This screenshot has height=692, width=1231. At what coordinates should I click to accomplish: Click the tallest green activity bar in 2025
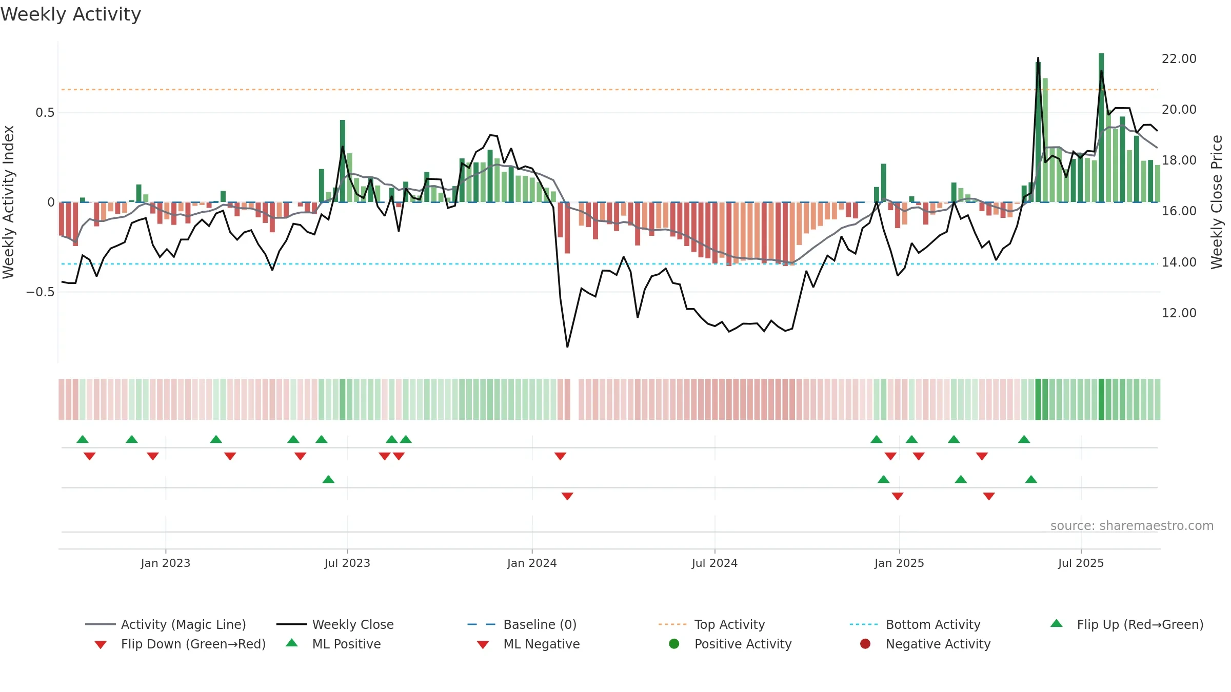pos(1101,128)
